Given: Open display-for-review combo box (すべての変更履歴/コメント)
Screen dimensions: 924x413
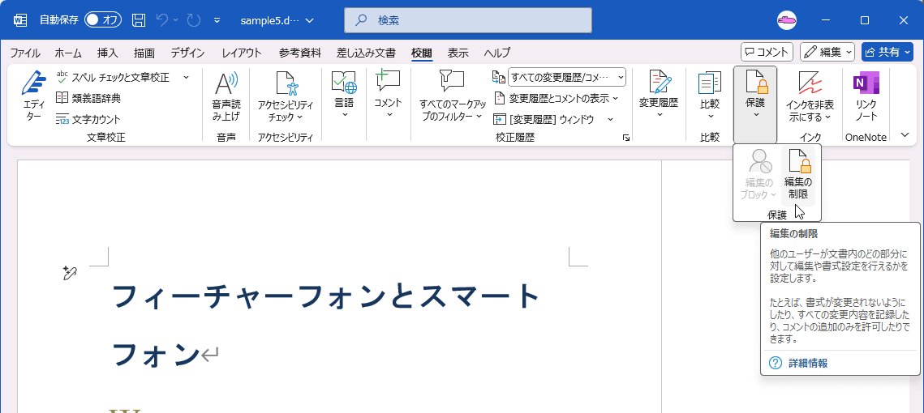Looking at the screenshot, I should coord(566,77).
